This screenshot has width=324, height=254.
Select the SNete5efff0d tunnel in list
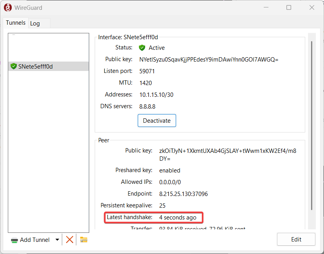(49, 66)
